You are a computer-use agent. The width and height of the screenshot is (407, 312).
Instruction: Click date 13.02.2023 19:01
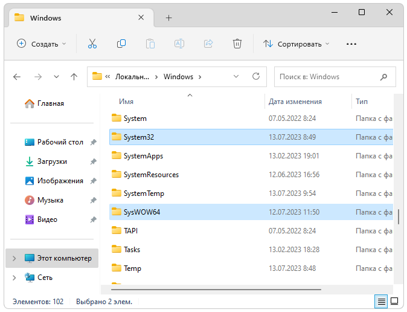(x=293, y=156)
